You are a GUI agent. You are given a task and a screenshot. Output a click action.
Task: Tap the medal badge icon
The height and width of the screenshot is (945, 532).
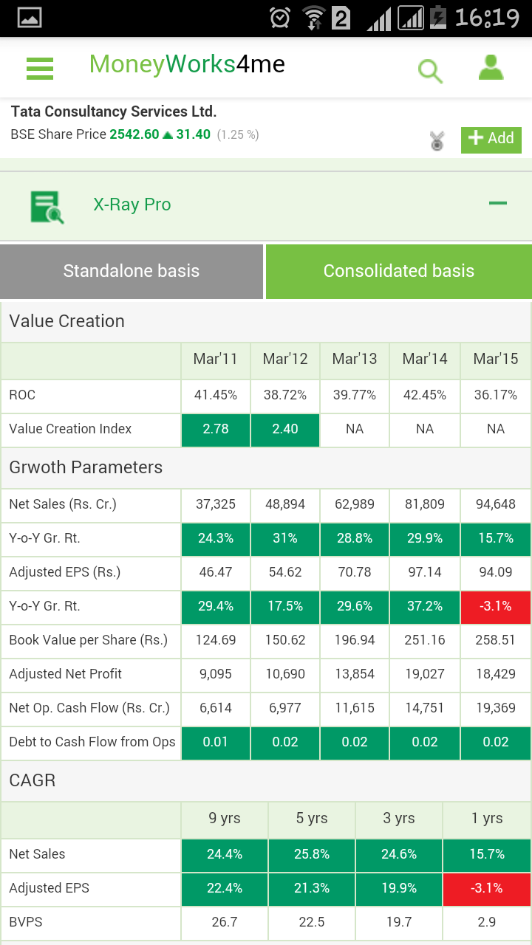pyautogui.click(x=437, y=140)
